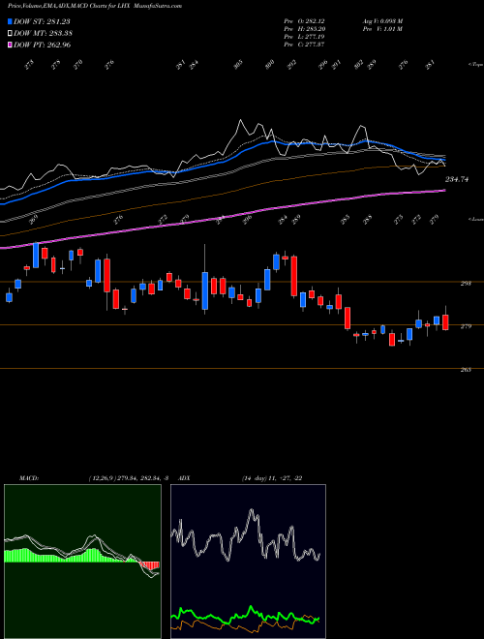Select the DOW PT: 262.96 label
Image resolution: width=484 pixels, height=639 pixels.
[43, 45]
